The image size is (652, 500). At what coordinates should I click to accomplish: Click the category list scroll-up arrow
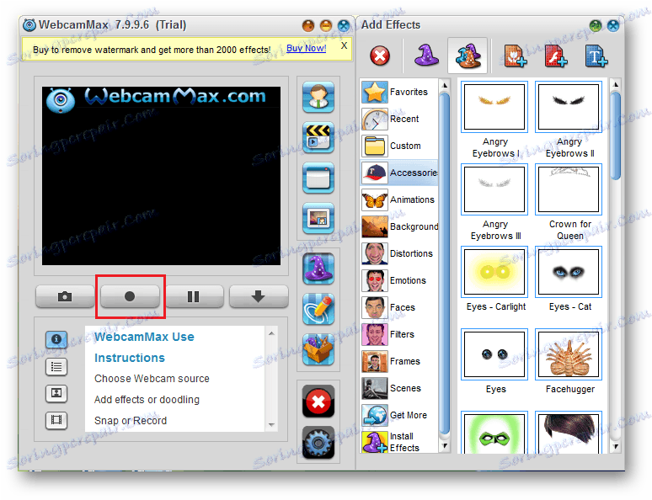pos(445,86)
